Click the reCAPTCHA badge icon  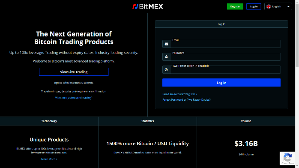click(287, 158)
